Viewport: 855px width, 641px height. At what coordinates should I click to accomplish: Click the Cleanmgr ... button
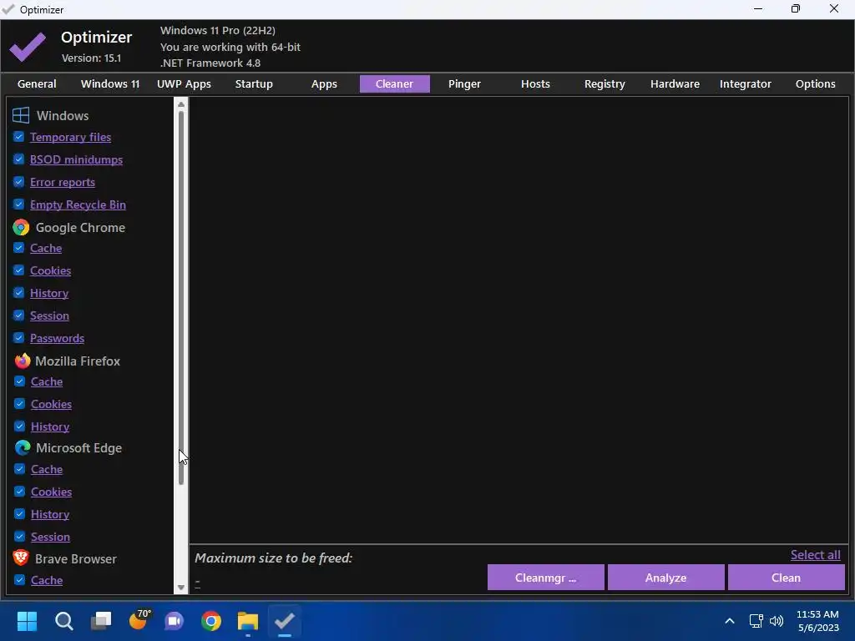click(546, 578)
